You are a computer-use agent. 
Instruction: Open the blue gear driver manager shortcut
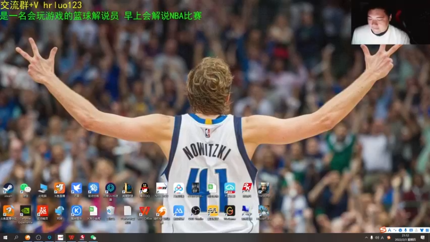(93, 190)
